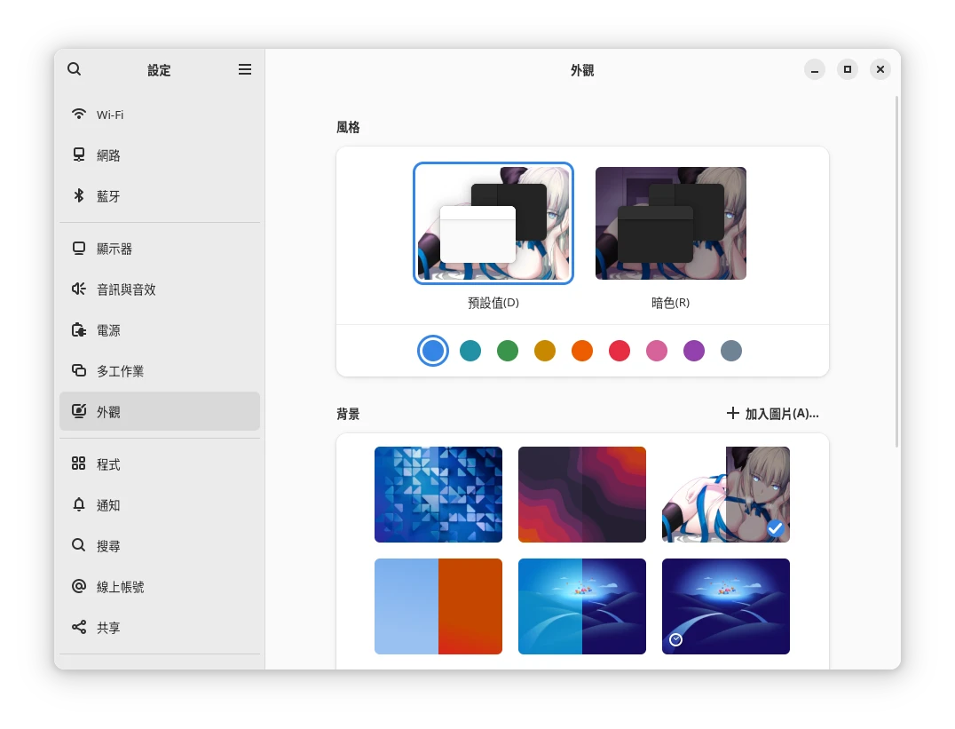Click the network (網路) icon
955x729 pixels.
[79, 155]
